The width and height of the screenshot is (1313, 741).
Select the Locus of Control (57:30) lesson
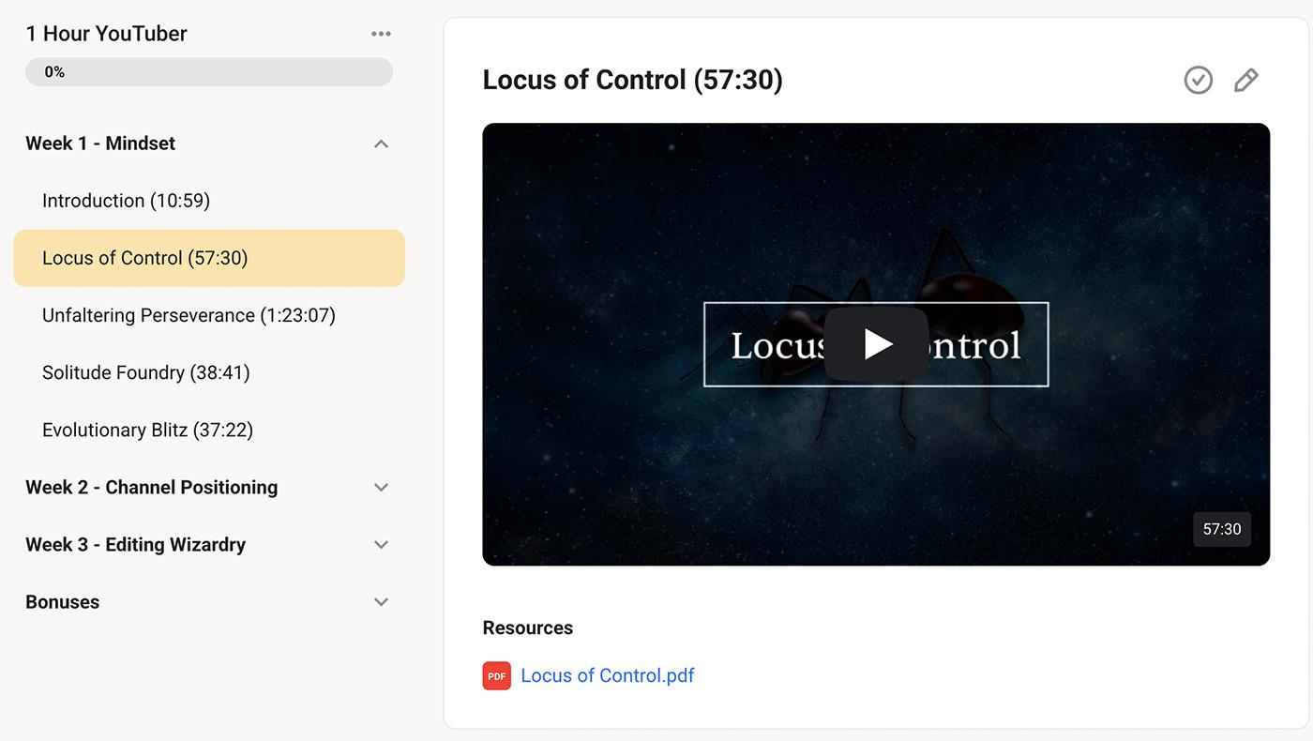pyautogui.click(x=209, y=258)
